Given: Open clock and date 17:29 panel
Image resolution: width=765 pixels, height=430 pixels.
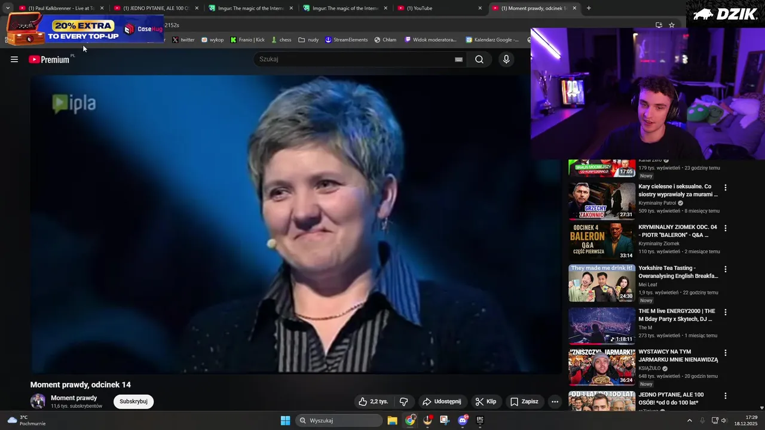Looking at the screenshot, I should [x=746, y=420].
